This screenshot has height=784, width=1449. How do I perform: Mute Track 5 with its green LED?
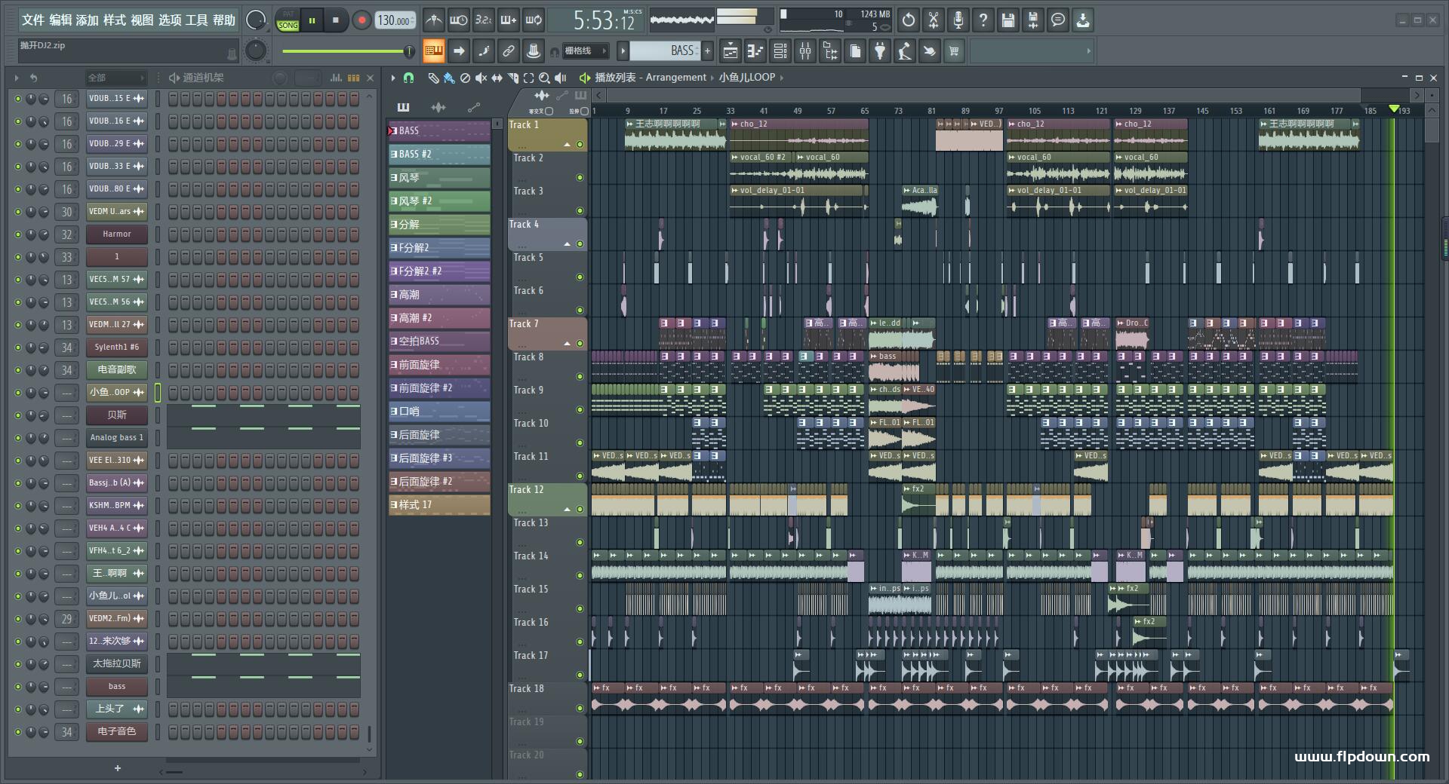tap(580, 277)
